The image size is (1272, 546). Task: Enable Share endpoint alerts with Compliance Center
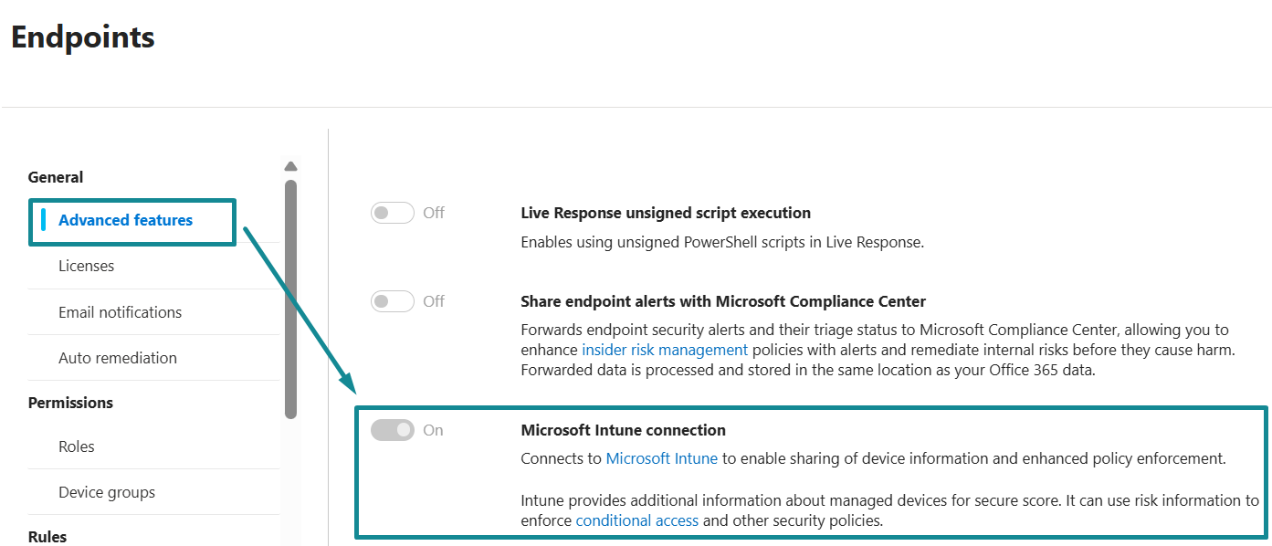[392, 301]
